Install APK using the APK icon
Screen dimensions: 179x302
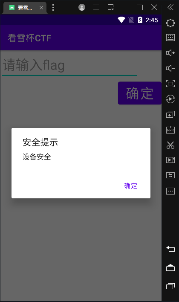[x=170, y=130]
